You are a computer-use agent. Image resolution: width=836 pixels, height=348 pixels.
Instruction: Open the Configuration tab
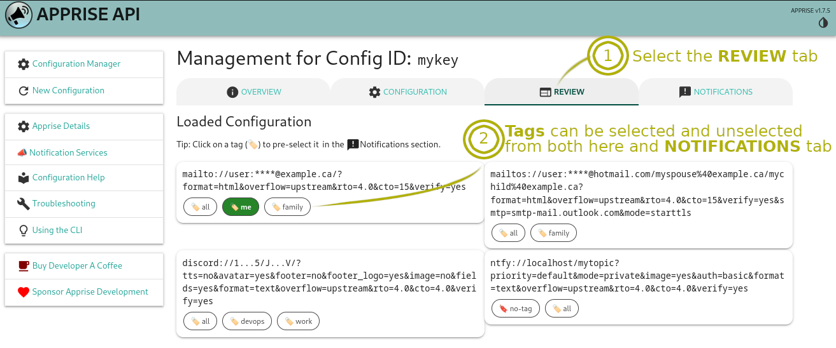[x=407, y=92]
